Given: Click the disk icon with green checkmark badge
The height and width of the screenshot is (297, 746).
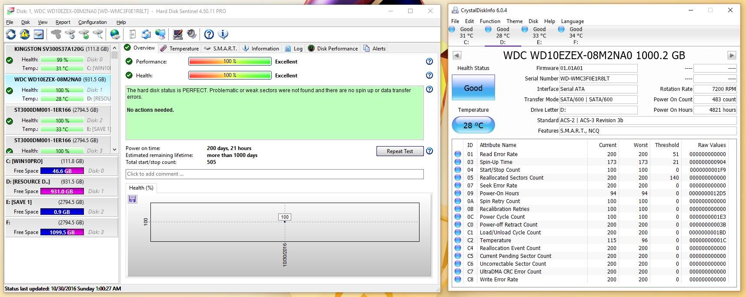Looking at the screenshot, I should [84, 34].
